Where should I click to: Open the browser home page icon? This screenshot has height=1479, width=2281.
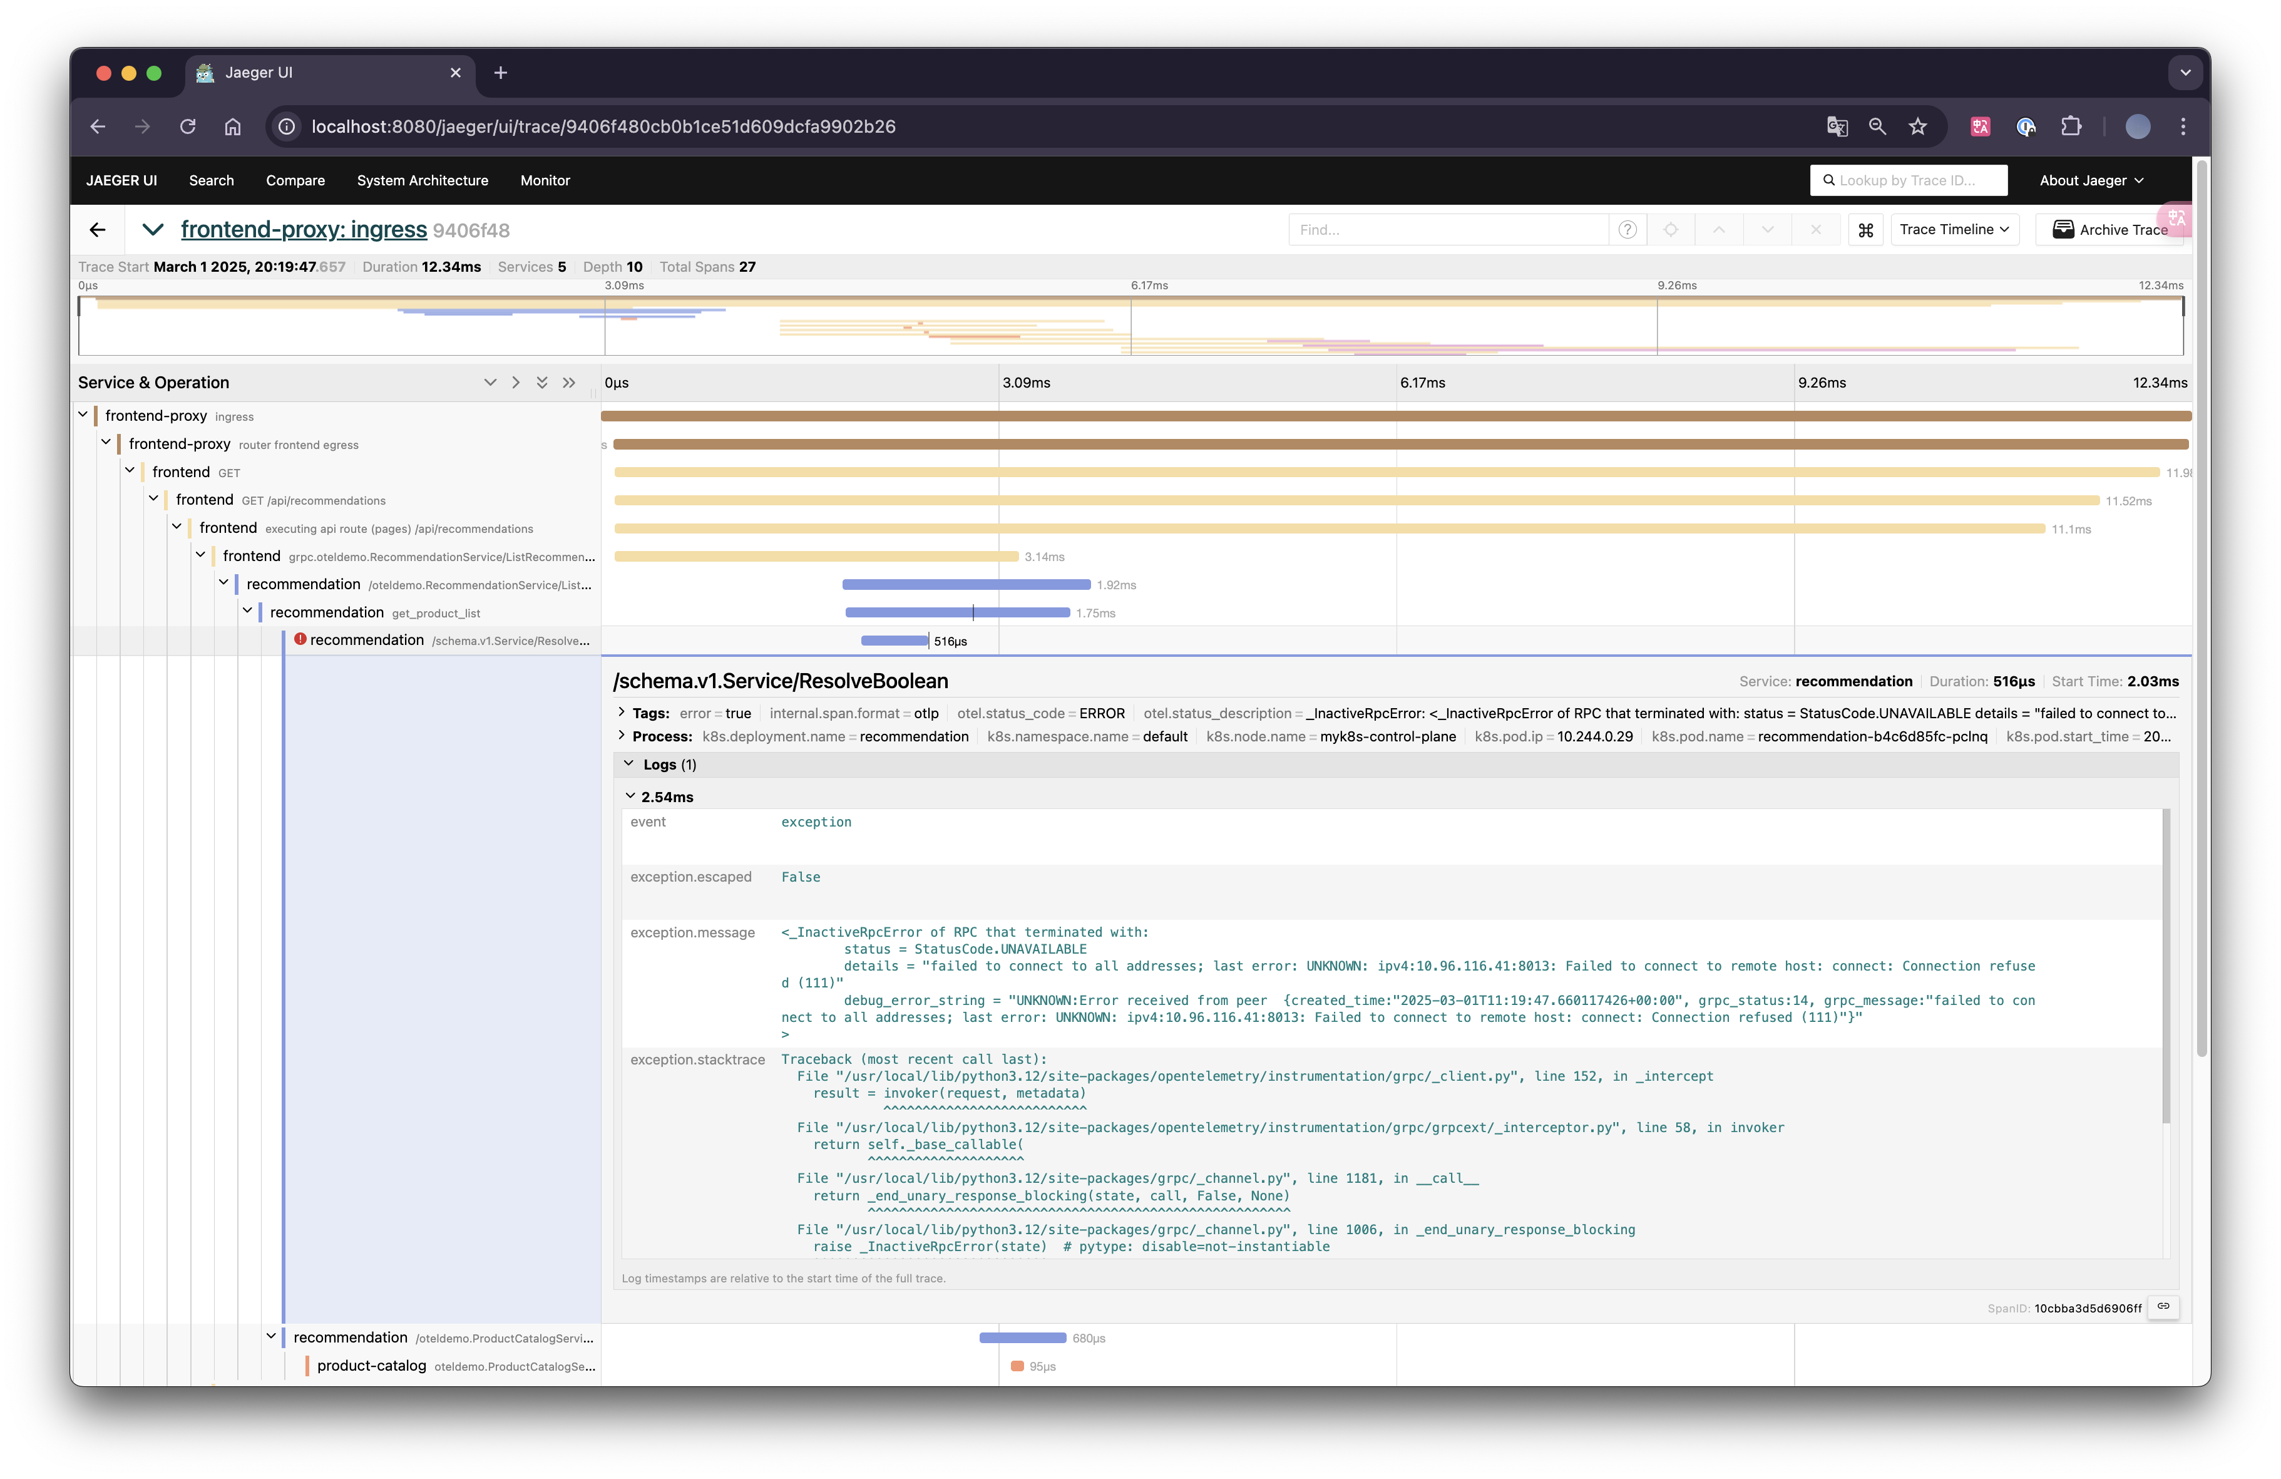coord(233,126)
